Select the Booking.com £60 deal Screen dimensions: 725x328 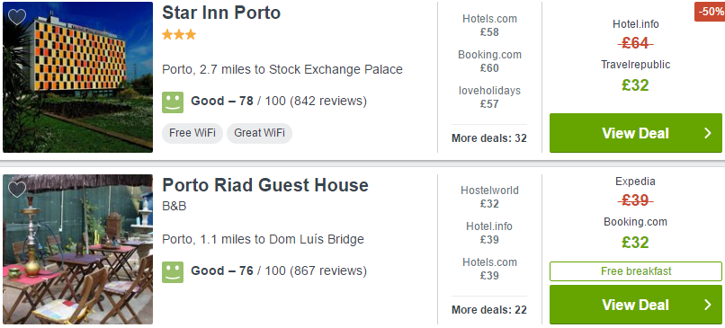(x=489, y=61)
